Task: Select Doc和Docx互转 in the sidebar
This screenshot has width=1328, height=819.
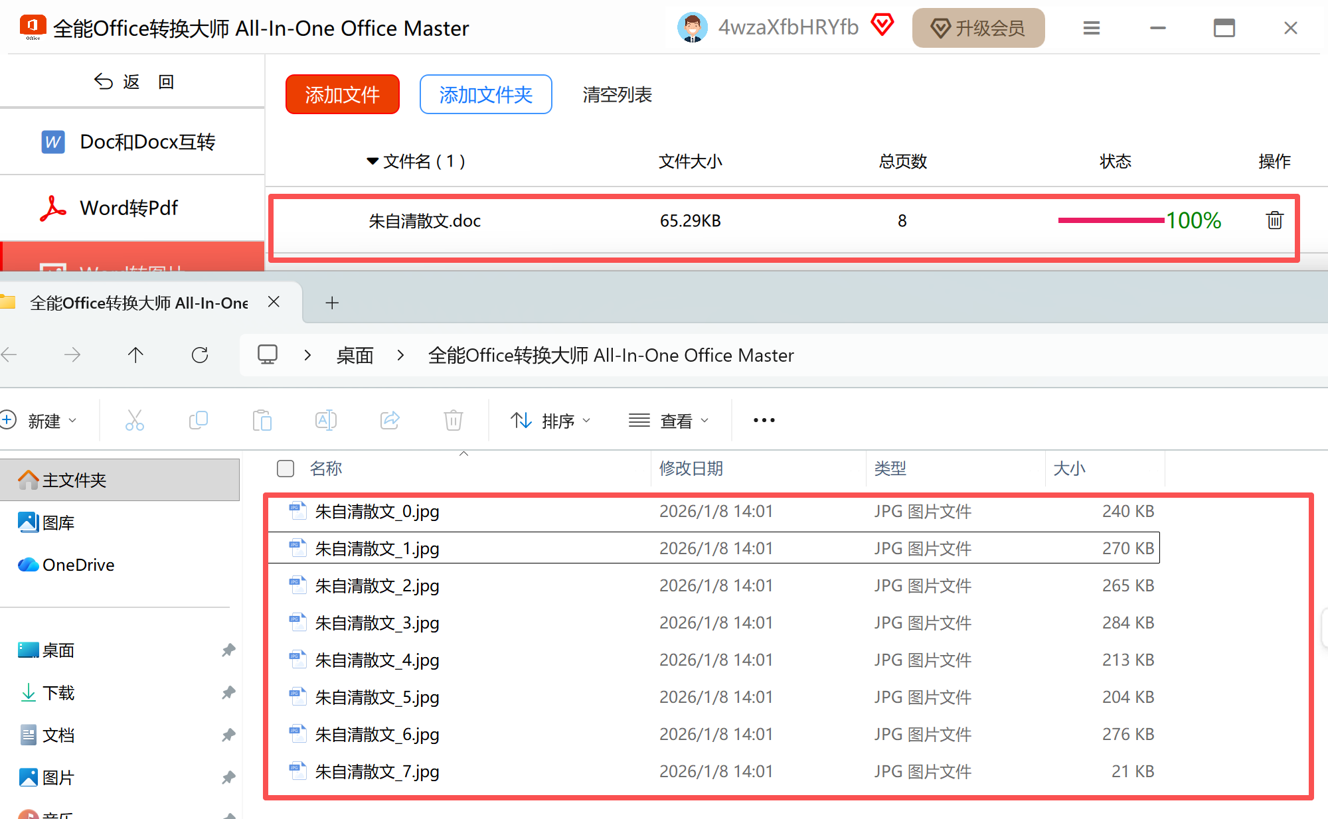Action: [x=129, y=142]
